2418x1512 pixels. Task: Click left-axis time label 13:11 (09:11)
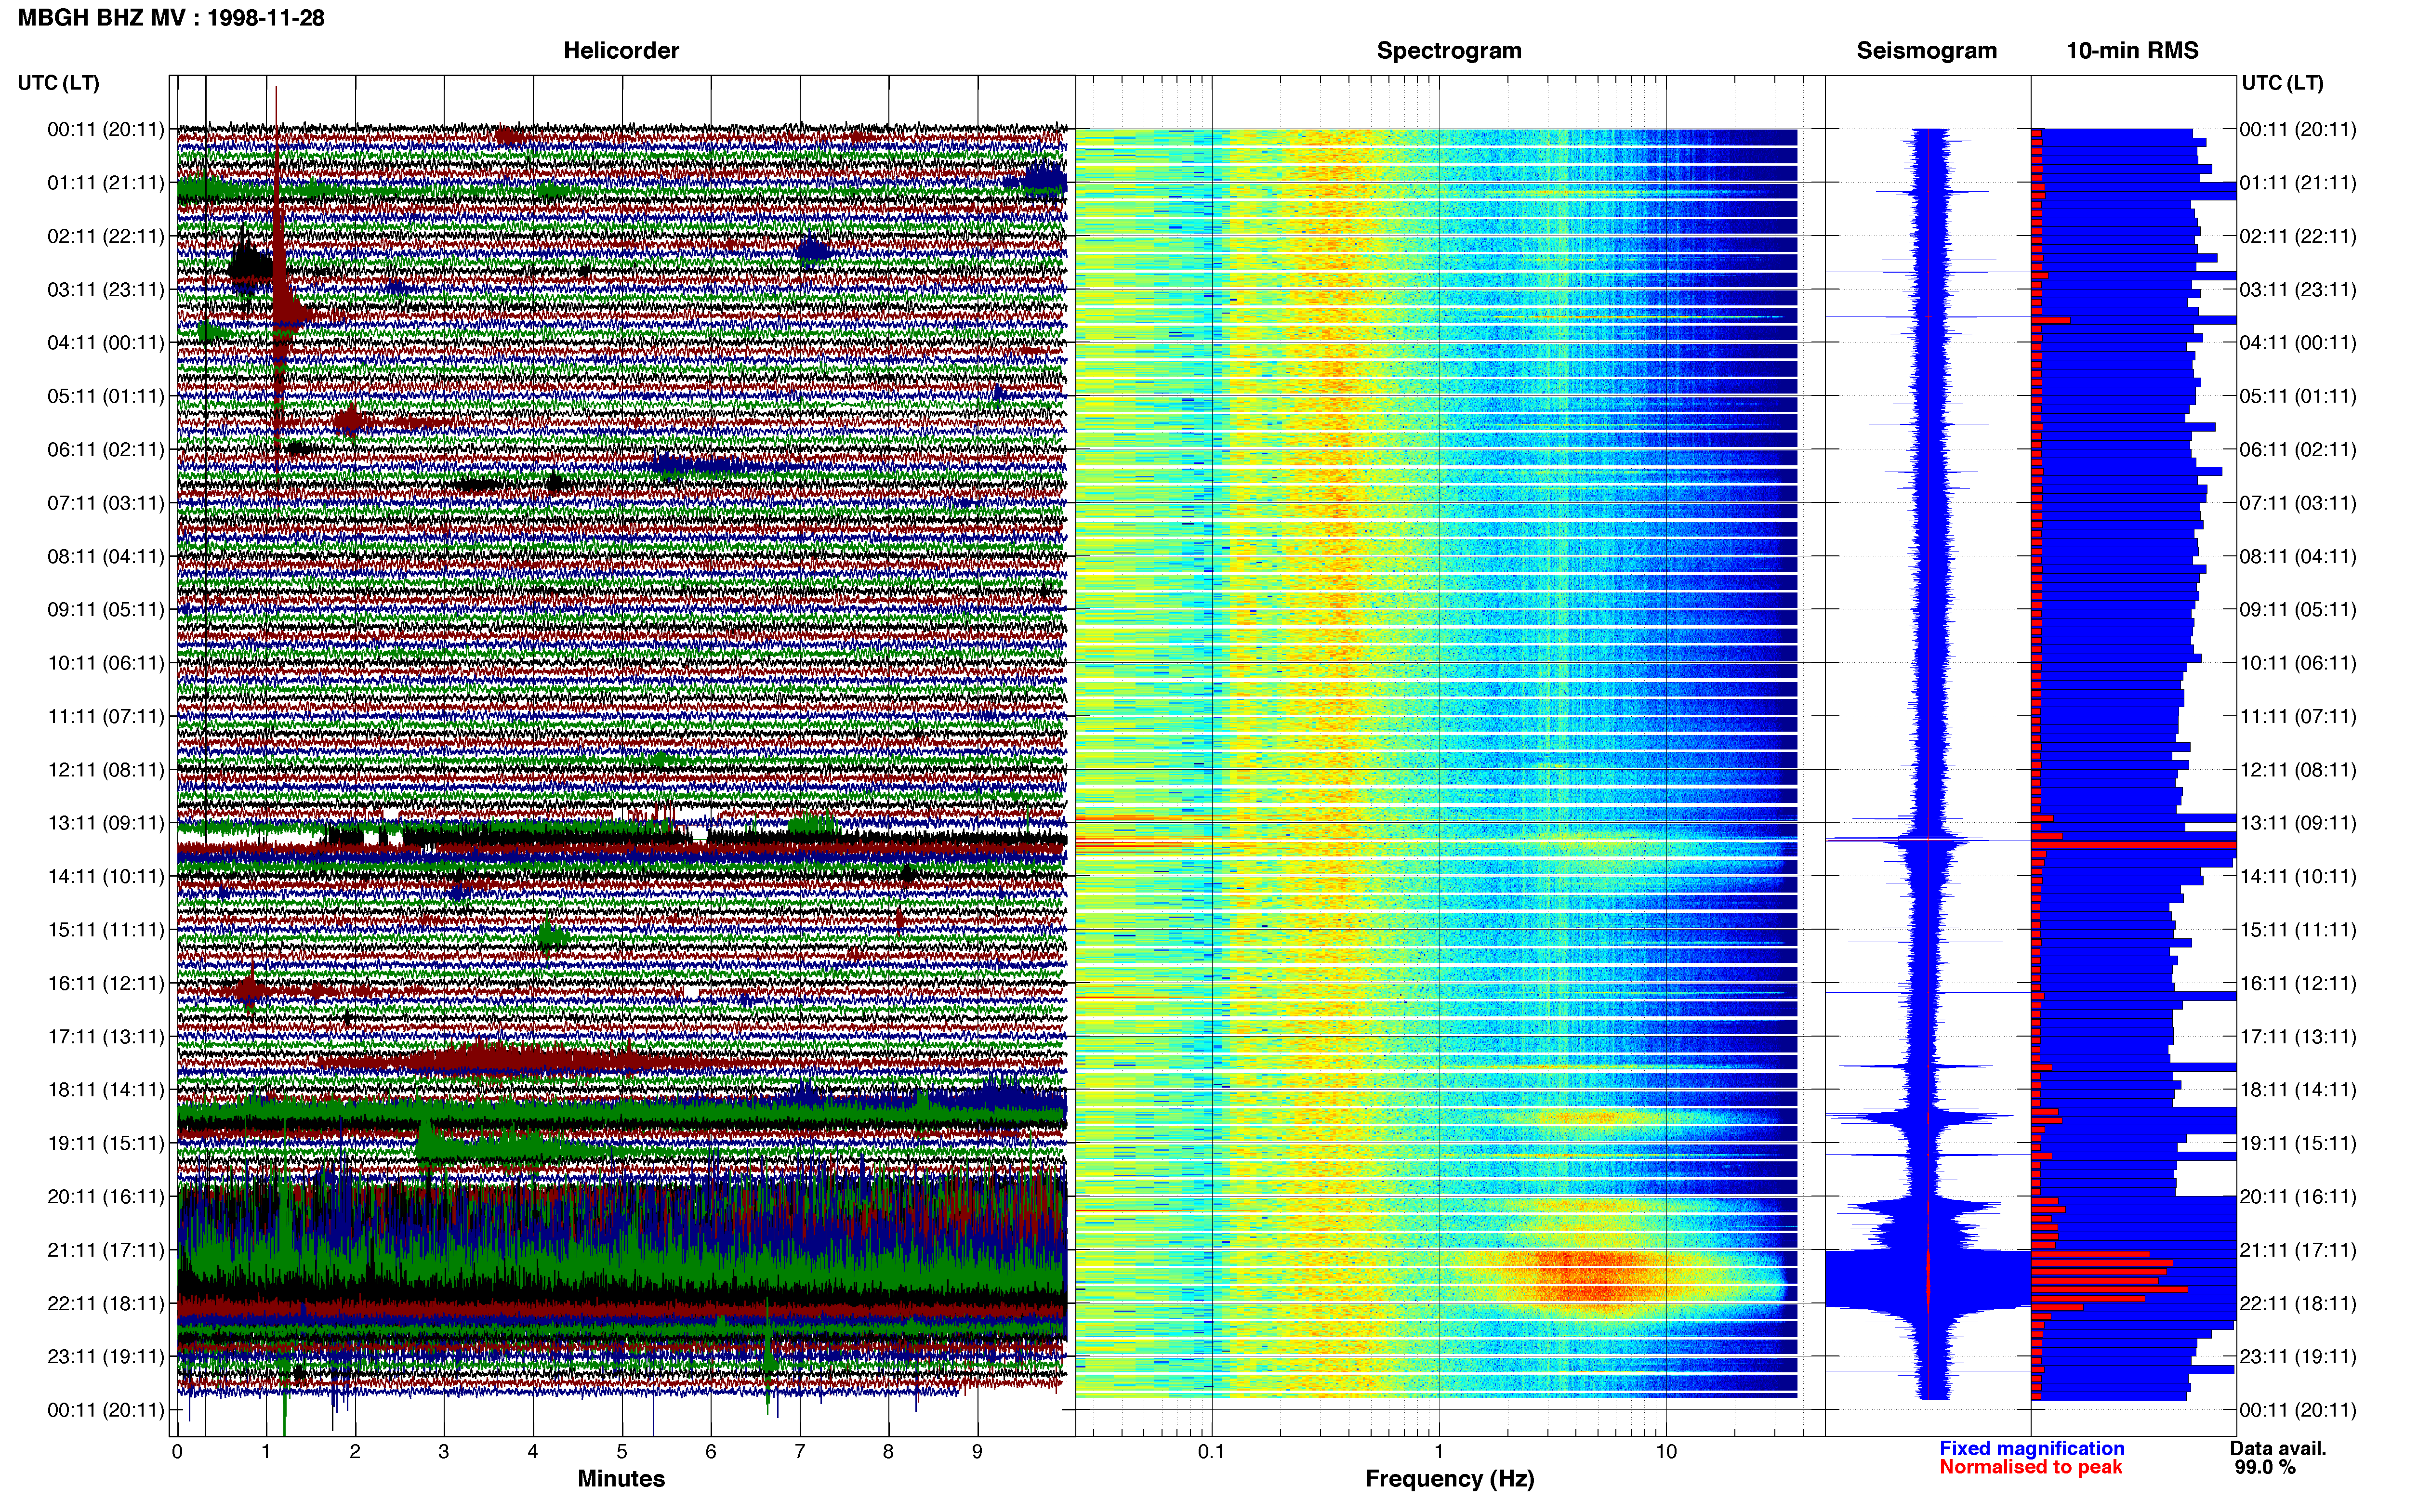tap(106, 823)
